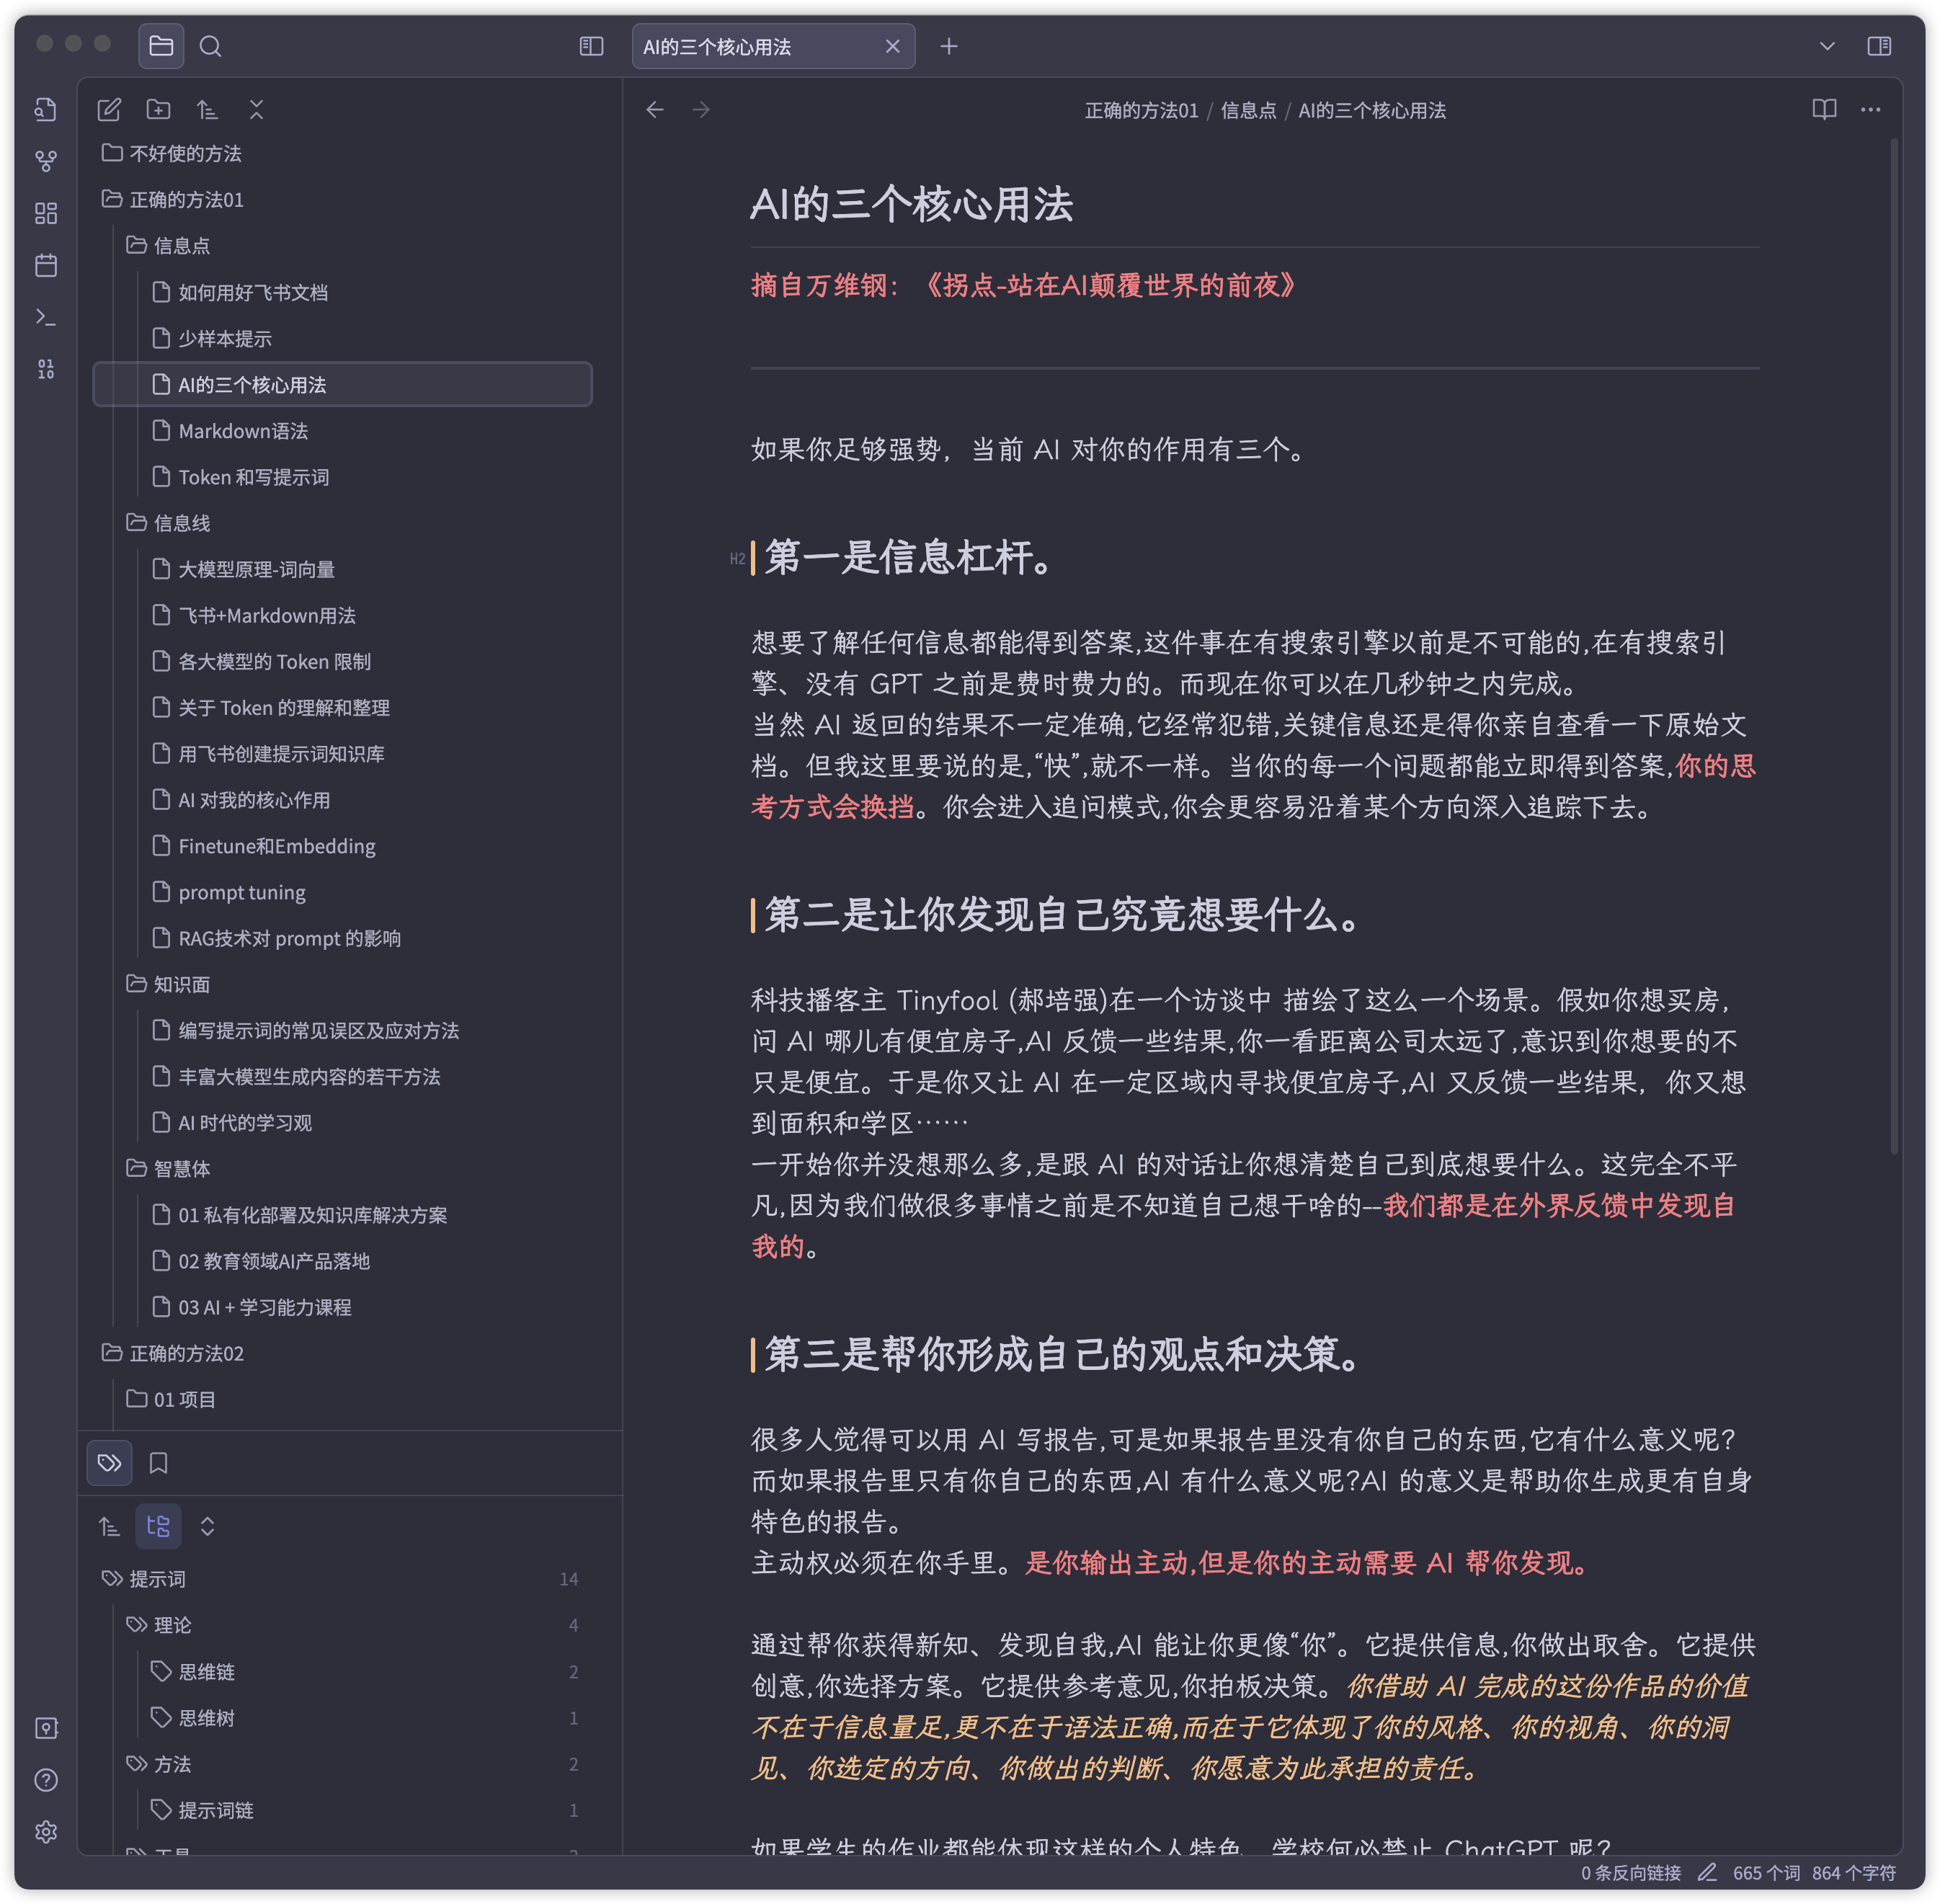Click the pencil edit mode status icon
Image resolution: width=1940 pixels, height=1904 pixels.
(x=1706, y=1872)
